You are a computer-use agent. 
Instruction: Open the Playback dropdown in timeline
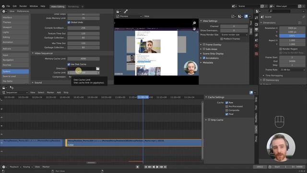[x=15, y=167]
